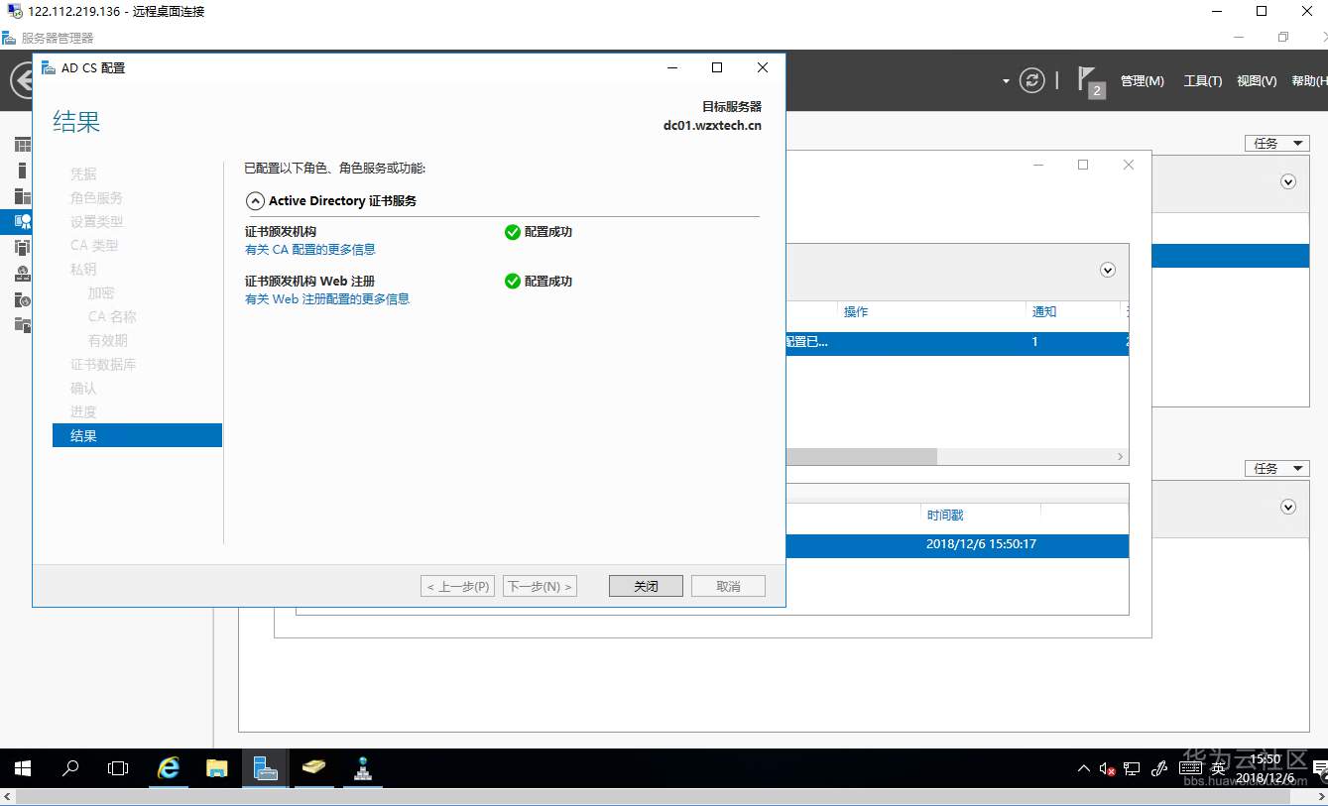Open 有关 CA 配置的更多信息 link

(x=310, y=250)
